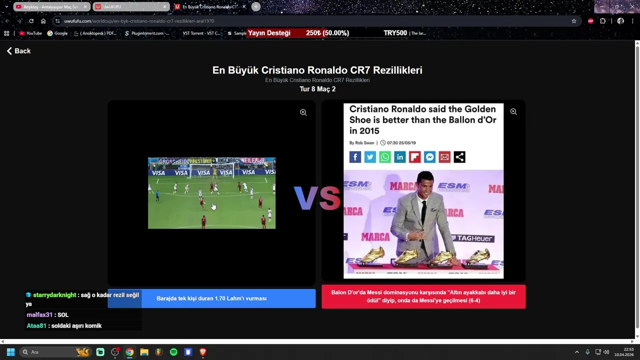Open the volume speaker tray icon
This screenshot has height=360, width=640.
[x=606, y=352]
